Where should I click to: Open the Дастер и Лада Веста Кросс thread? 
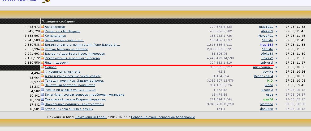[75, 54]
